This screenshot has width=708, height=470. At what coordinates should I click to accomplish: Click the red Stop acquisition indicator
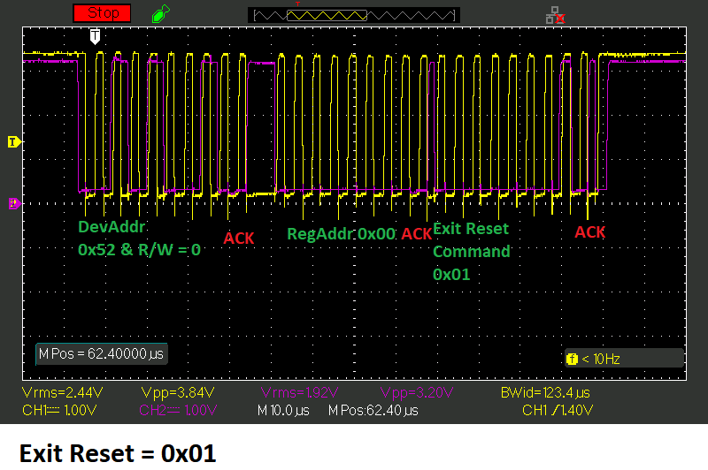(x=102, y=13)
